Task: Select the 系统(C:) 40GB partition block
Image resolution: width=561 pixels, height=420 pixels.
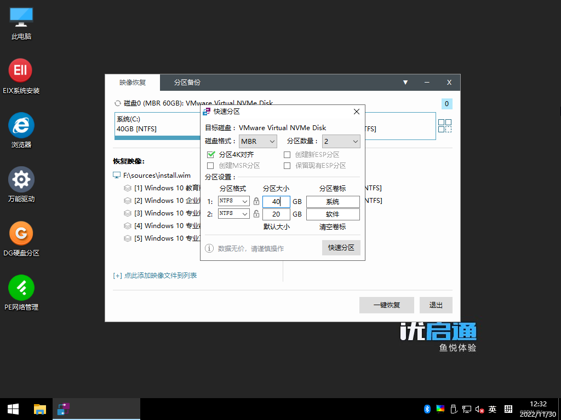Action: click(157, 126)
